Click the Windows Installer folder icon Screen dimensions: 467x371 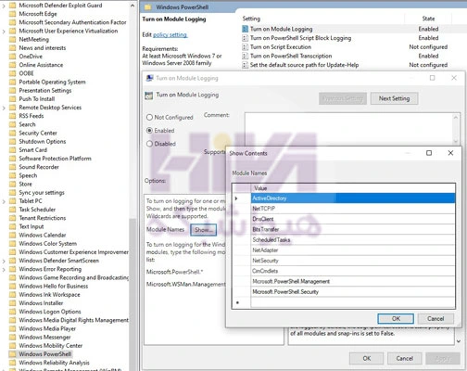click(x=12, y=303)
